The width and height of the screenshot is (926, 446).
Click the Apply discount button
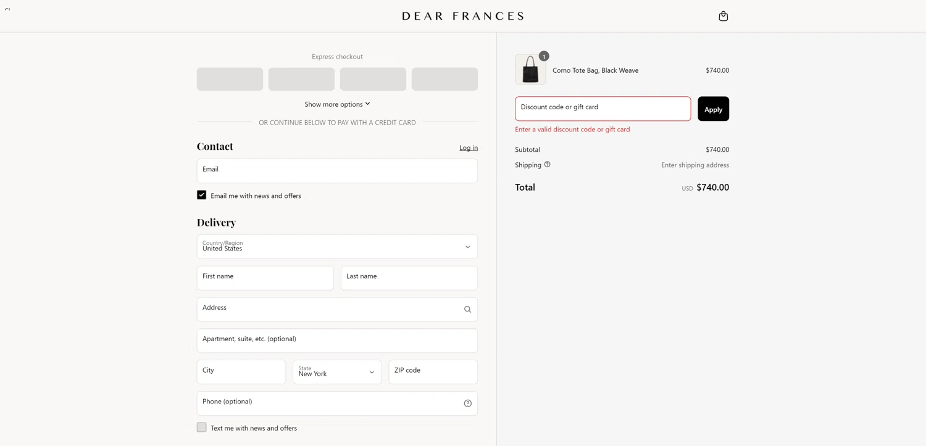coord(713,109)
